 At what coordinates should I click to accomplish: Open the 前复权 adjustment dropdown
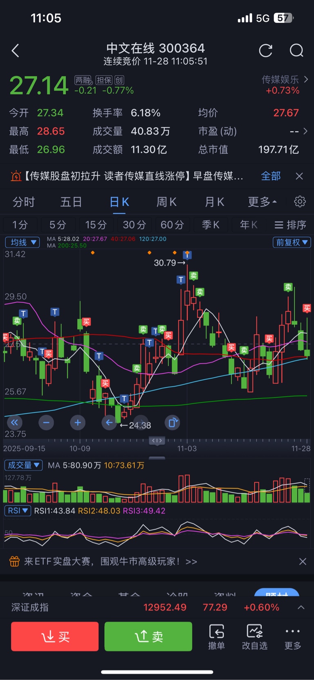click(292, 242)
